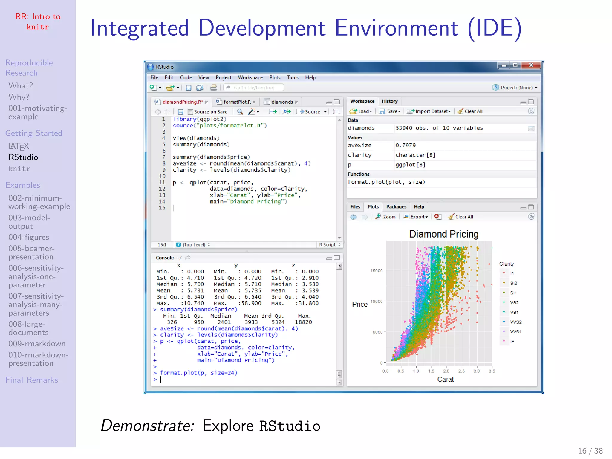
Task: Click the compile notebook icon
Action: 336,112
